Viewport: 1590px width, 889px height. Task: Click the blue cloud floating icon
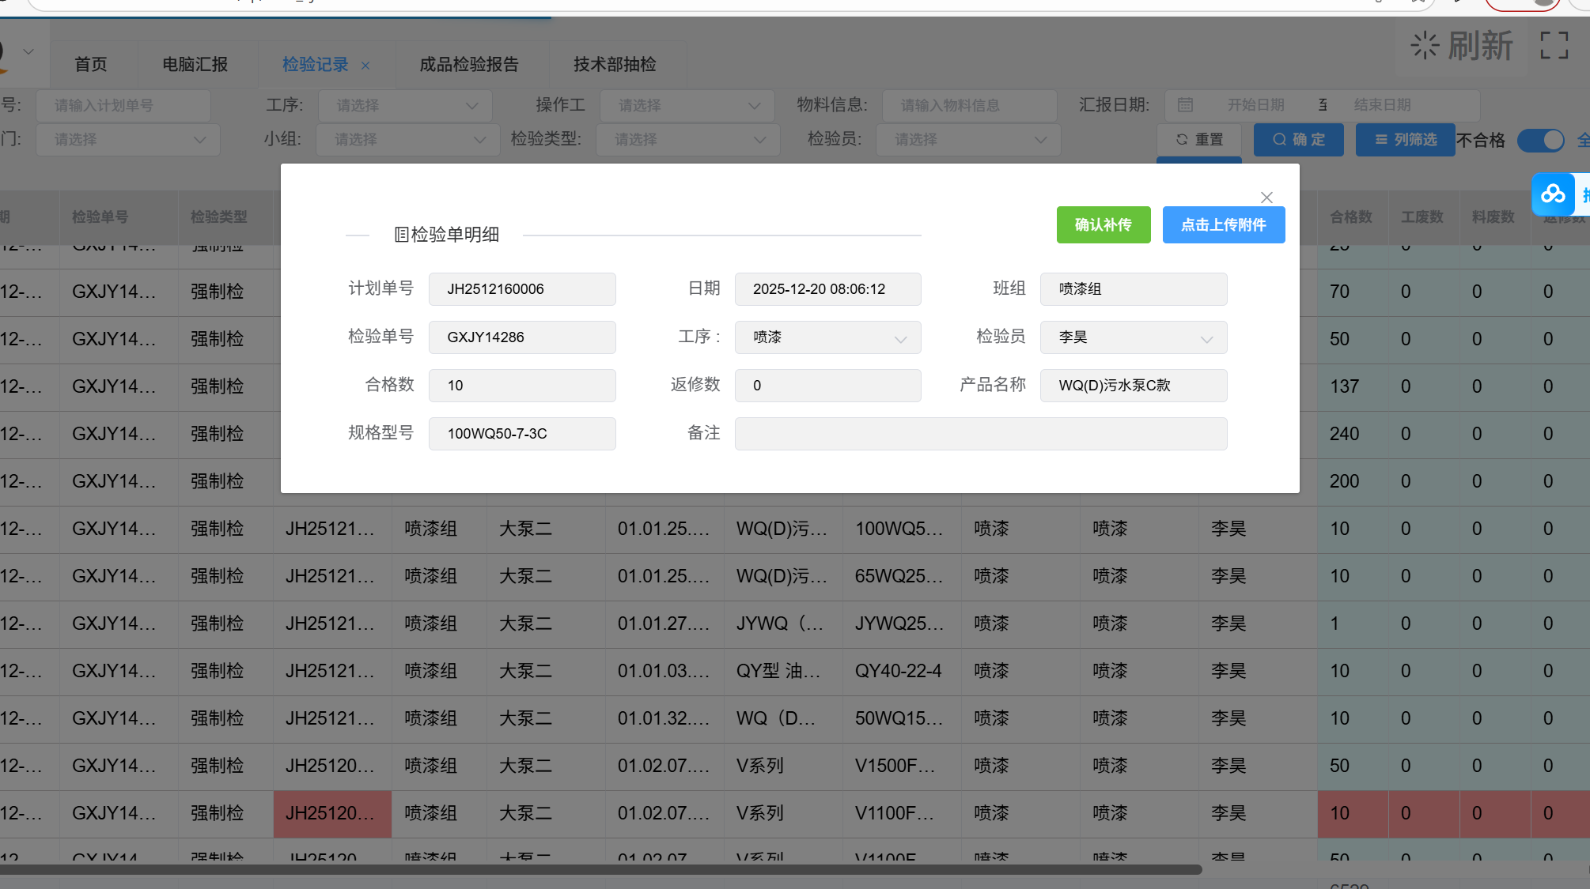pyautogui.click(x=1552, y=194)
